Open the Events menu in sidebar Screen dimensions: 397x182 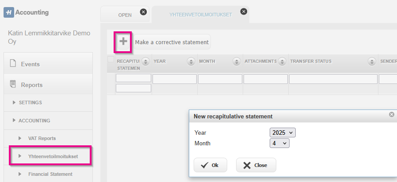point(48,64)
